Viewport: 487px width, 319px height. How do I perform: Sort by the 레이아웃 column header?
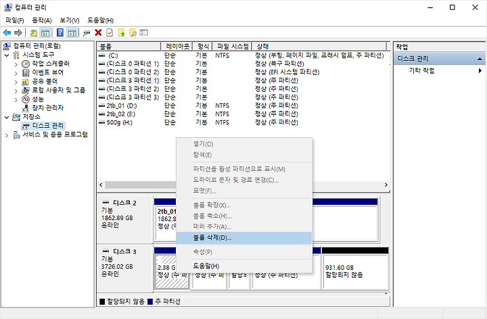[177, 46]
